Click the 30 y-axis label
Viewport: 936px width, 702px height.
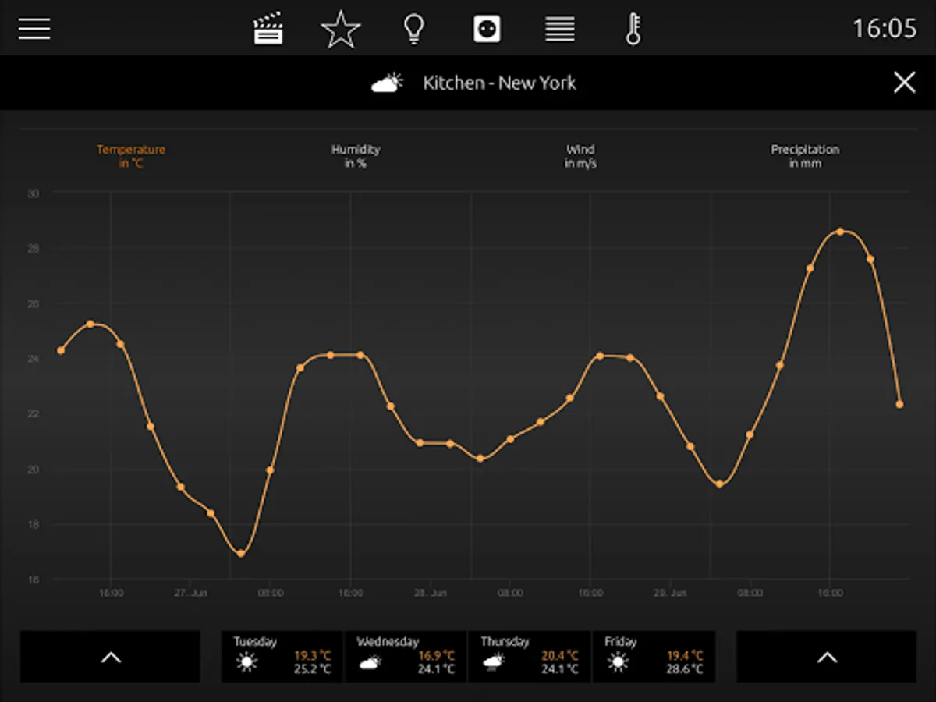click(35, 193)
